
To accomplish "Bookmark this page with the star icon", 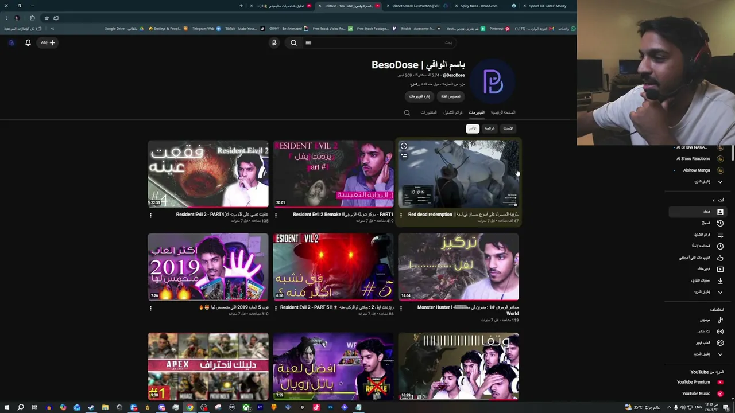I will pyautogui.click(x=47, y=18).
